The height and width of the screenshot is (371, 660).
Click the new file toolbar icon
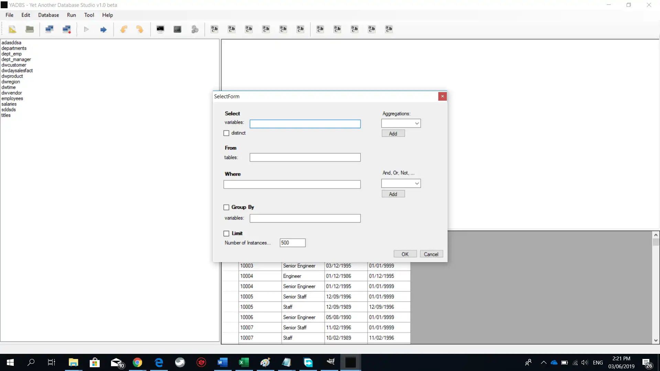(12, 29)
